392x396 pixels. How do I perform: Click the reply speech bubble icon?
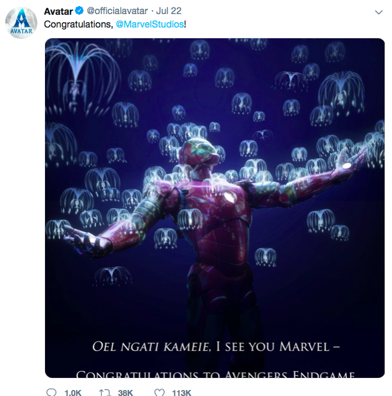(x=52, y=393)
